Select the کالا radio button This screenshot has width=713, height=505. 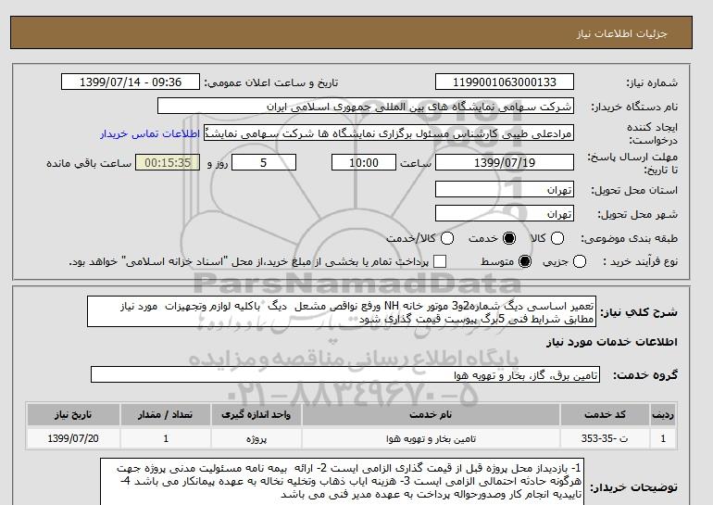(x=557, y=238)
